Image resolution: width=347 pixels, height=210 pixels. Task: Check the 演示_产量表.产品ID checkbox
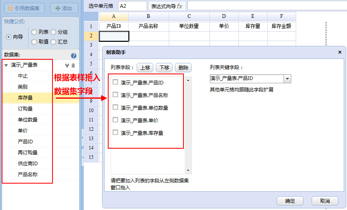coord(115,82)
